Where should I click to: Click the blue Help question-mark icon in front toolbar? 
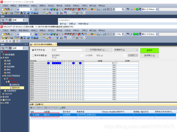click(18, 34)
